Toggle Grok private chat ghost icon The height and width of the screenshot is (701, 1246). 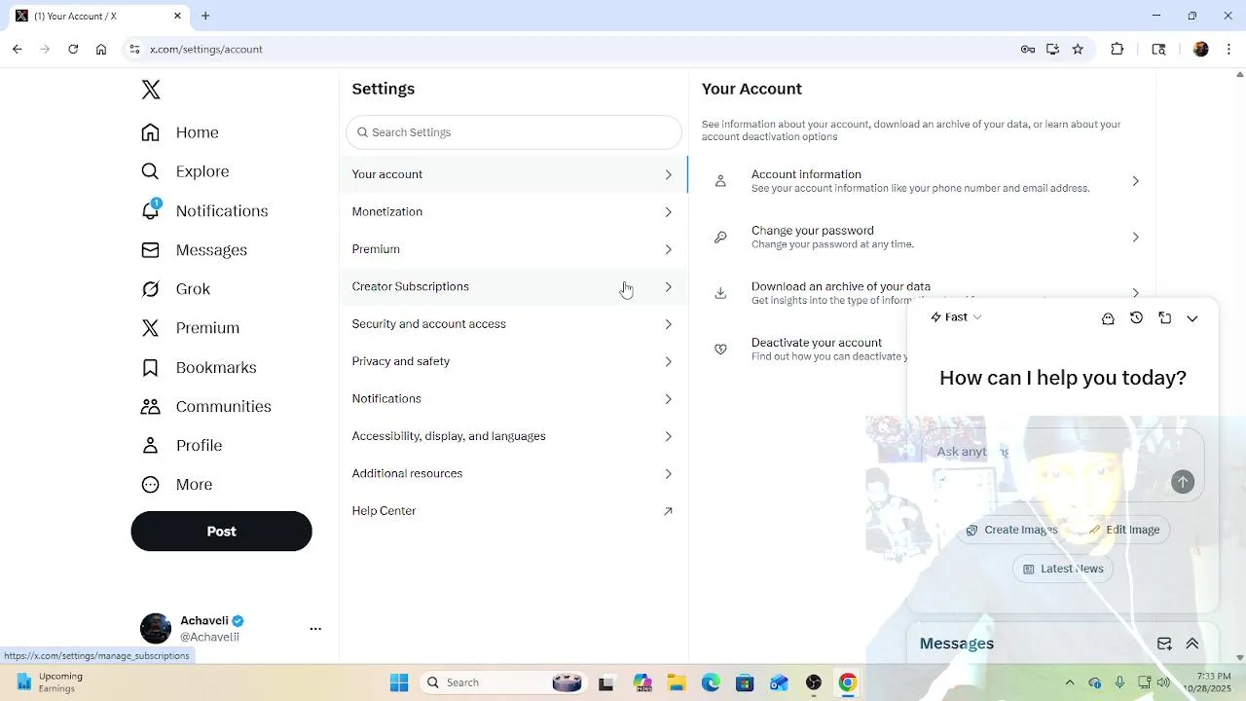click(x=1108, y=318)
